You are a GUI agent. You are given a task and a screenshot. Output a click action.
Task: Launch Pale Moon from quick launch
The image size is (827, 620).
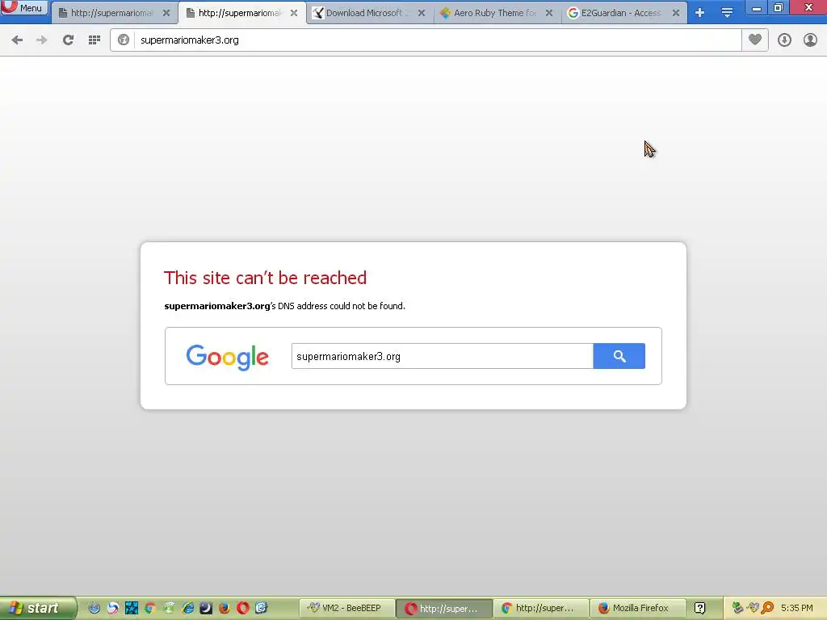point(206,608)
